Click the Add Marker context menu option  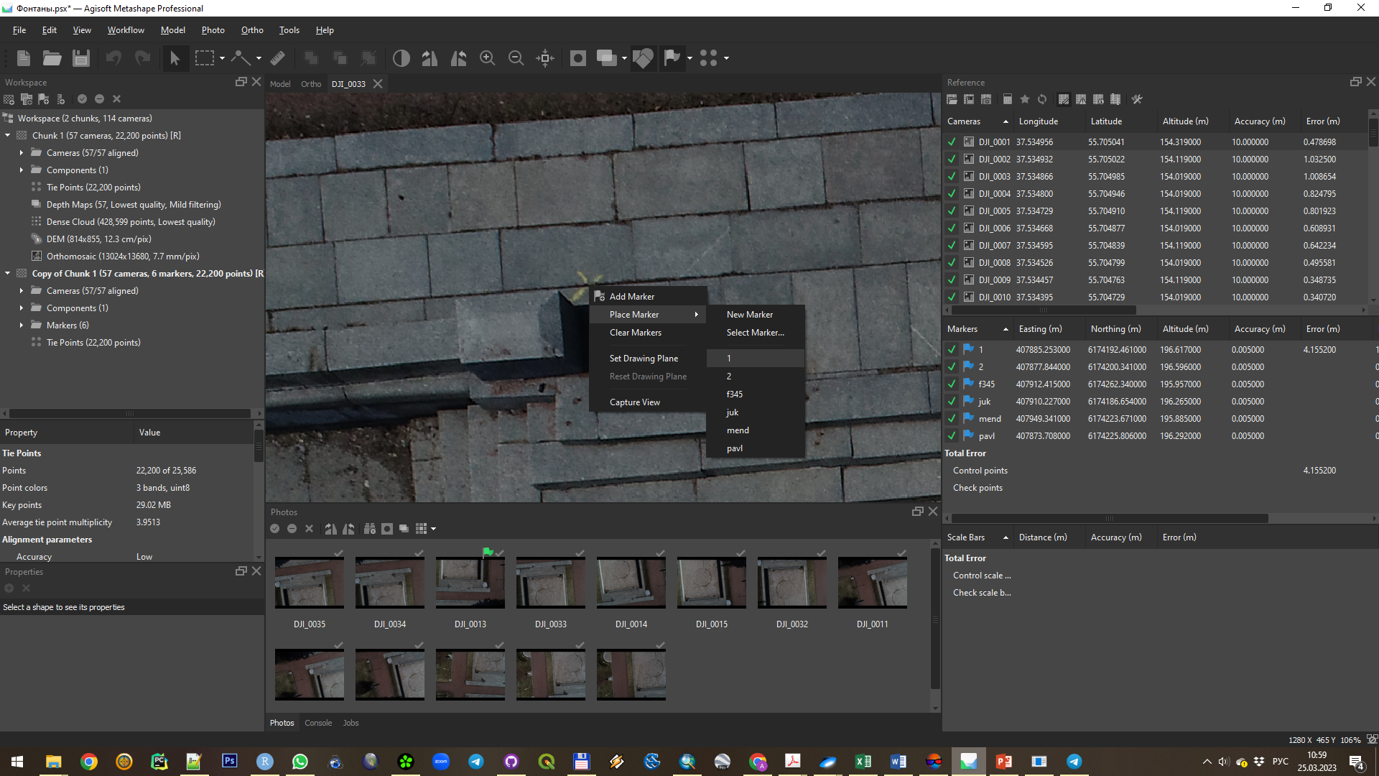click(x=632, y=295)
